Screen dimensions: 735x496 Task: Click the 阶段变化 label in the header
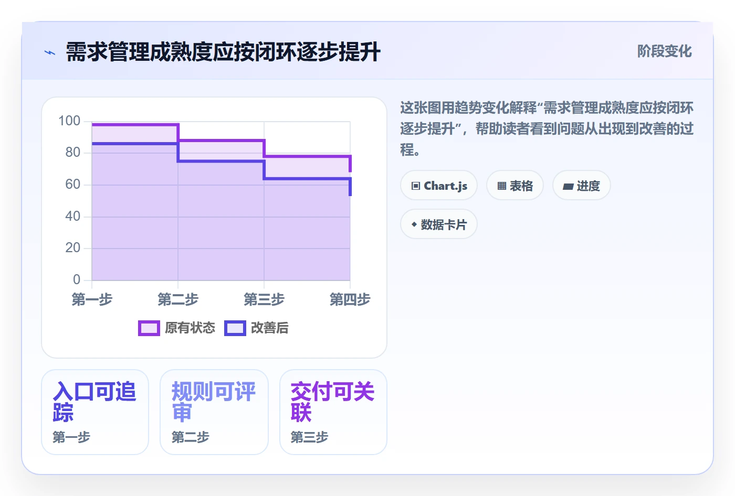point(665,51)
